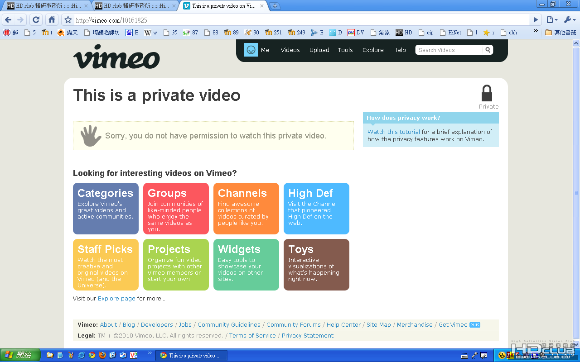This screenshot has height=362, width=580.
Task: Open the Widgets tile
Action: tap(246, 265)
